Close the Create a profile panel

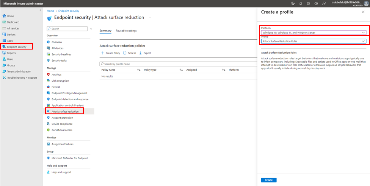(363, 12)
